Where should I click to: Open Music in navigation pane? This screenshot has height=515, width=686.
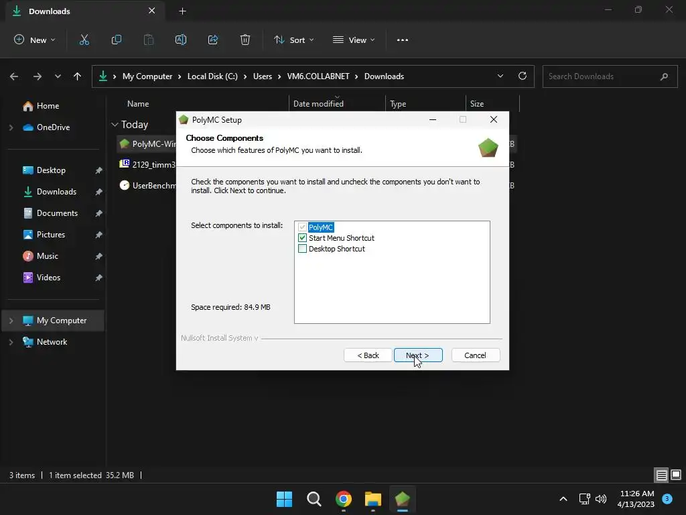48,256
